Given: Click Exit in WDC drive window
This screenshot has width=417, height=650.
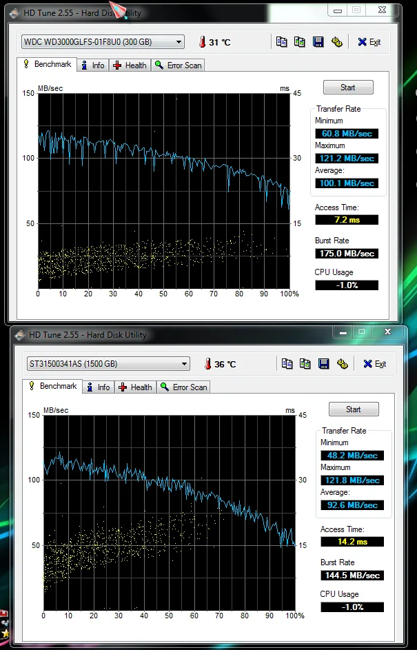Looking at the screenshot, I should [369, 42].
